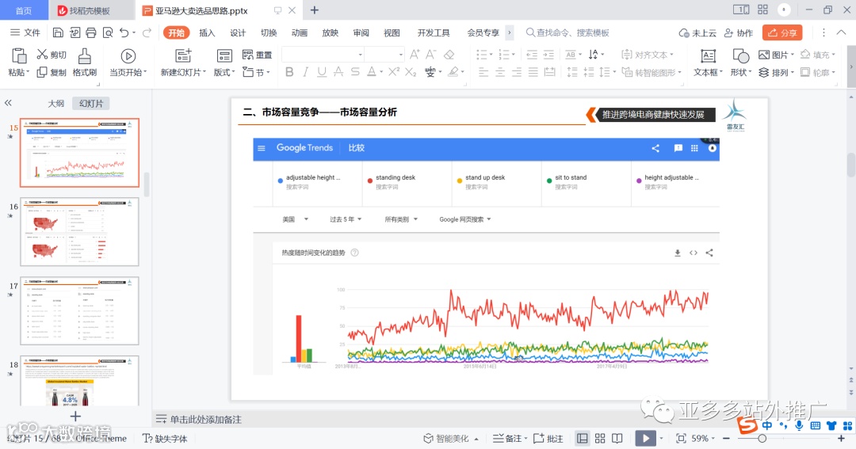Undo the last action

(x=124, y=32)
